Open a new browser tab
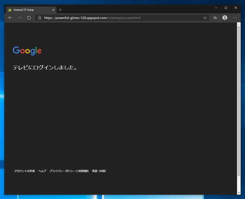Image resolution: width=245 pixels, height=199 pixels. tap(60, 10)
